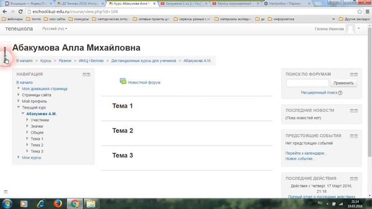This screenshot has height=209, width=372.
Task: Click the browser back arrow
Action: click(5, 12)
